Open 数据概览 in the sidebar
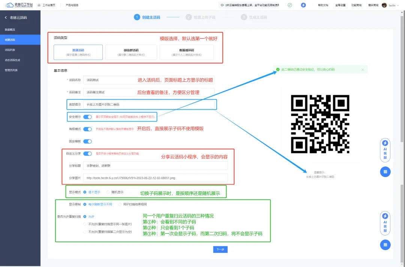 [x=20, y=30]
